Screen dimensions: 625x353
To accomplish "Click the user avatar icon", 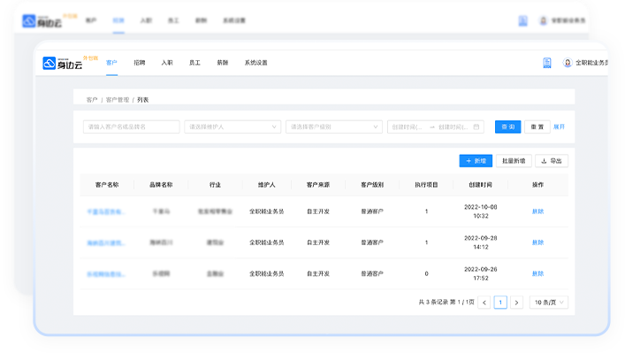I will click(x=568, y=63).
